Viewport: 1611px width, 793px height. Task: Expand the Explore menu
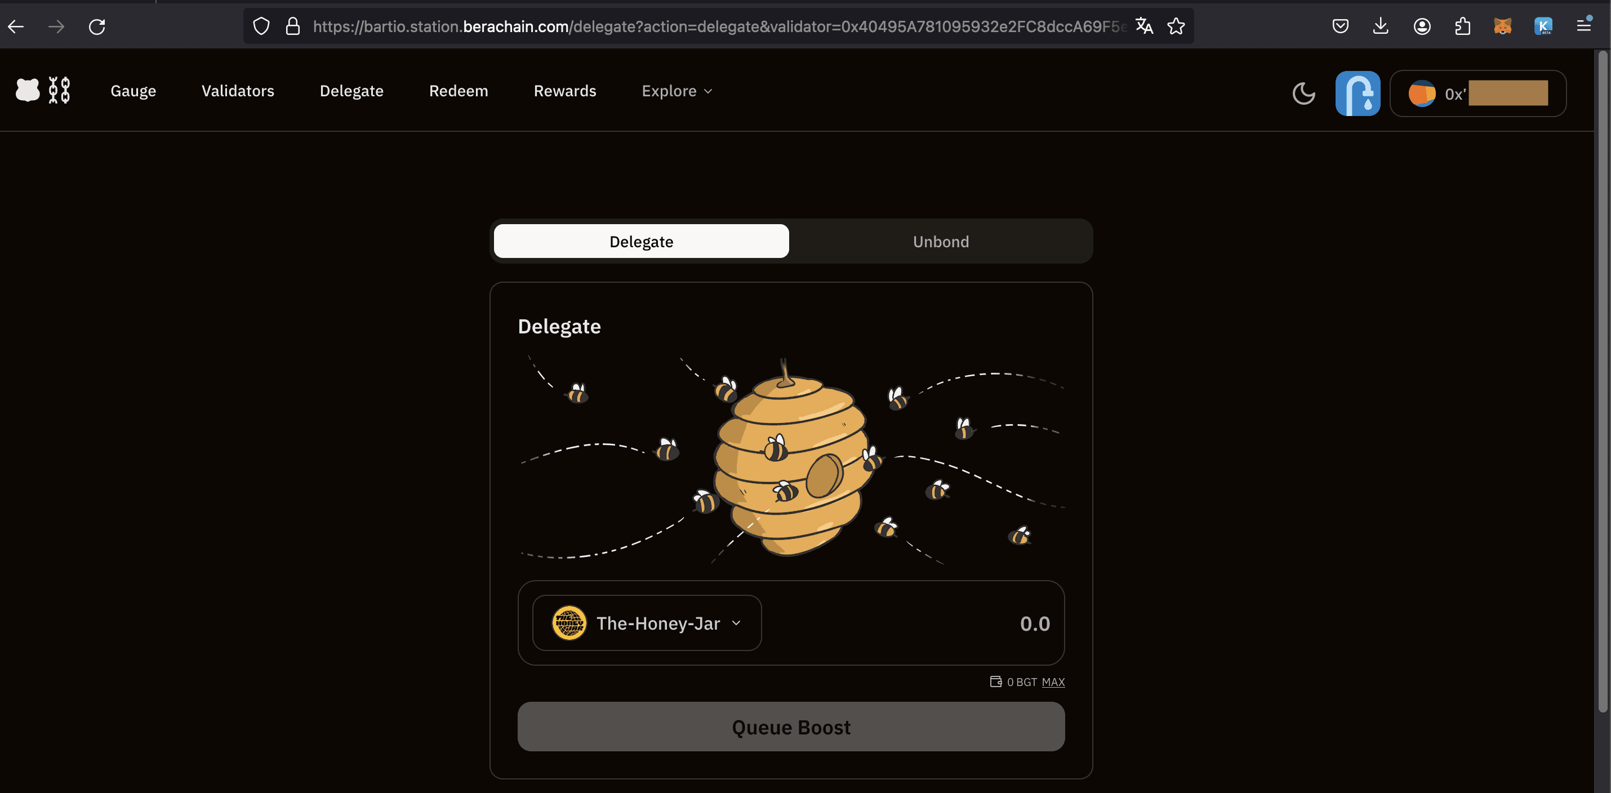pyautogui.click(x=677, y=91)
